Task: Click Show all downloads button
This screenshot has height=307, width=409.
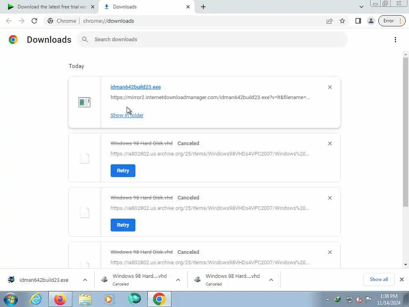Action: click(379, 279)
